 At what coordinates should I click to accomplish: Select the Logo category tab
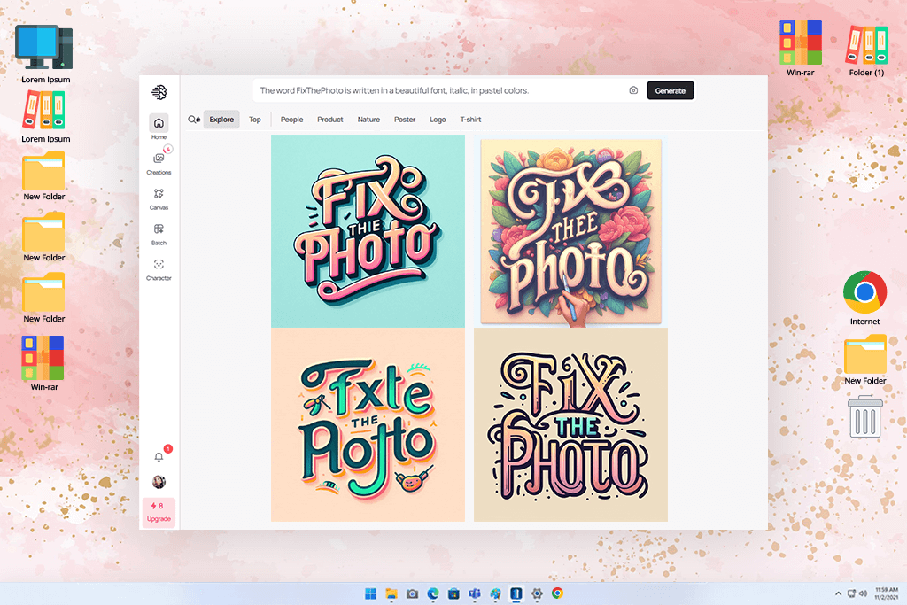pos(438,120)
